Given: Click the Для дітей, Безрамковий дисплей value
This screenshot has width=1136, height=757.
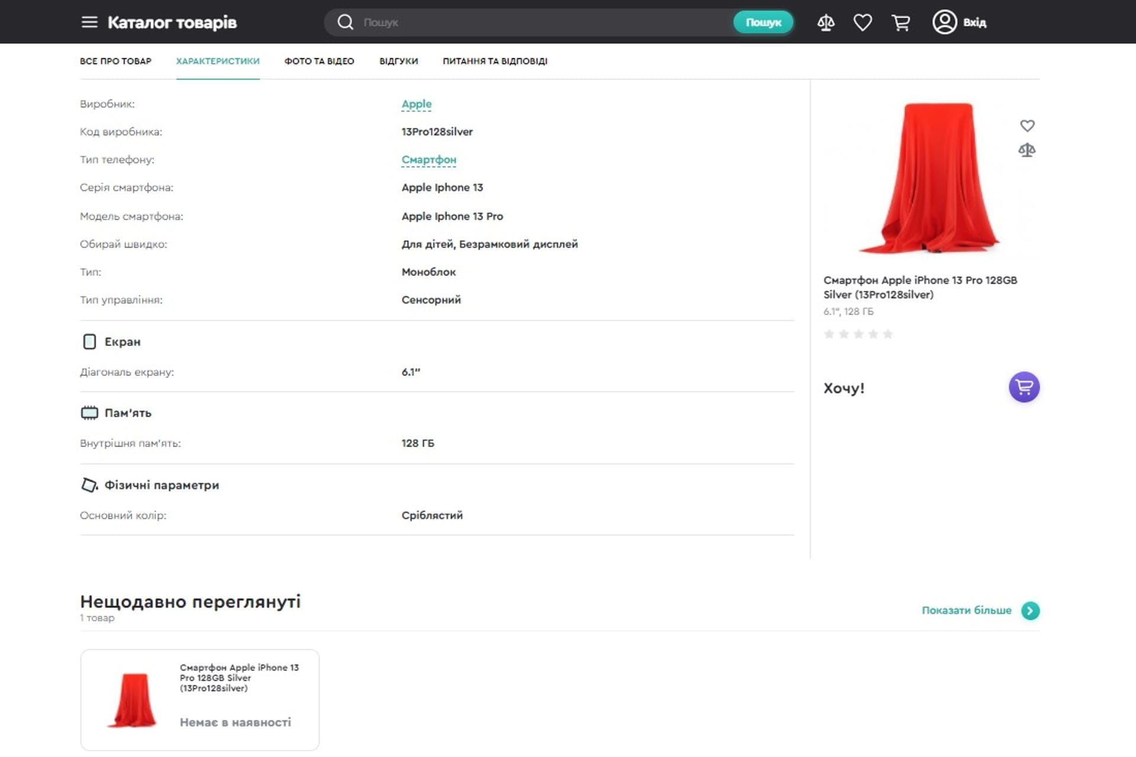Looking at the screenshot, I should tap(489, 244).
